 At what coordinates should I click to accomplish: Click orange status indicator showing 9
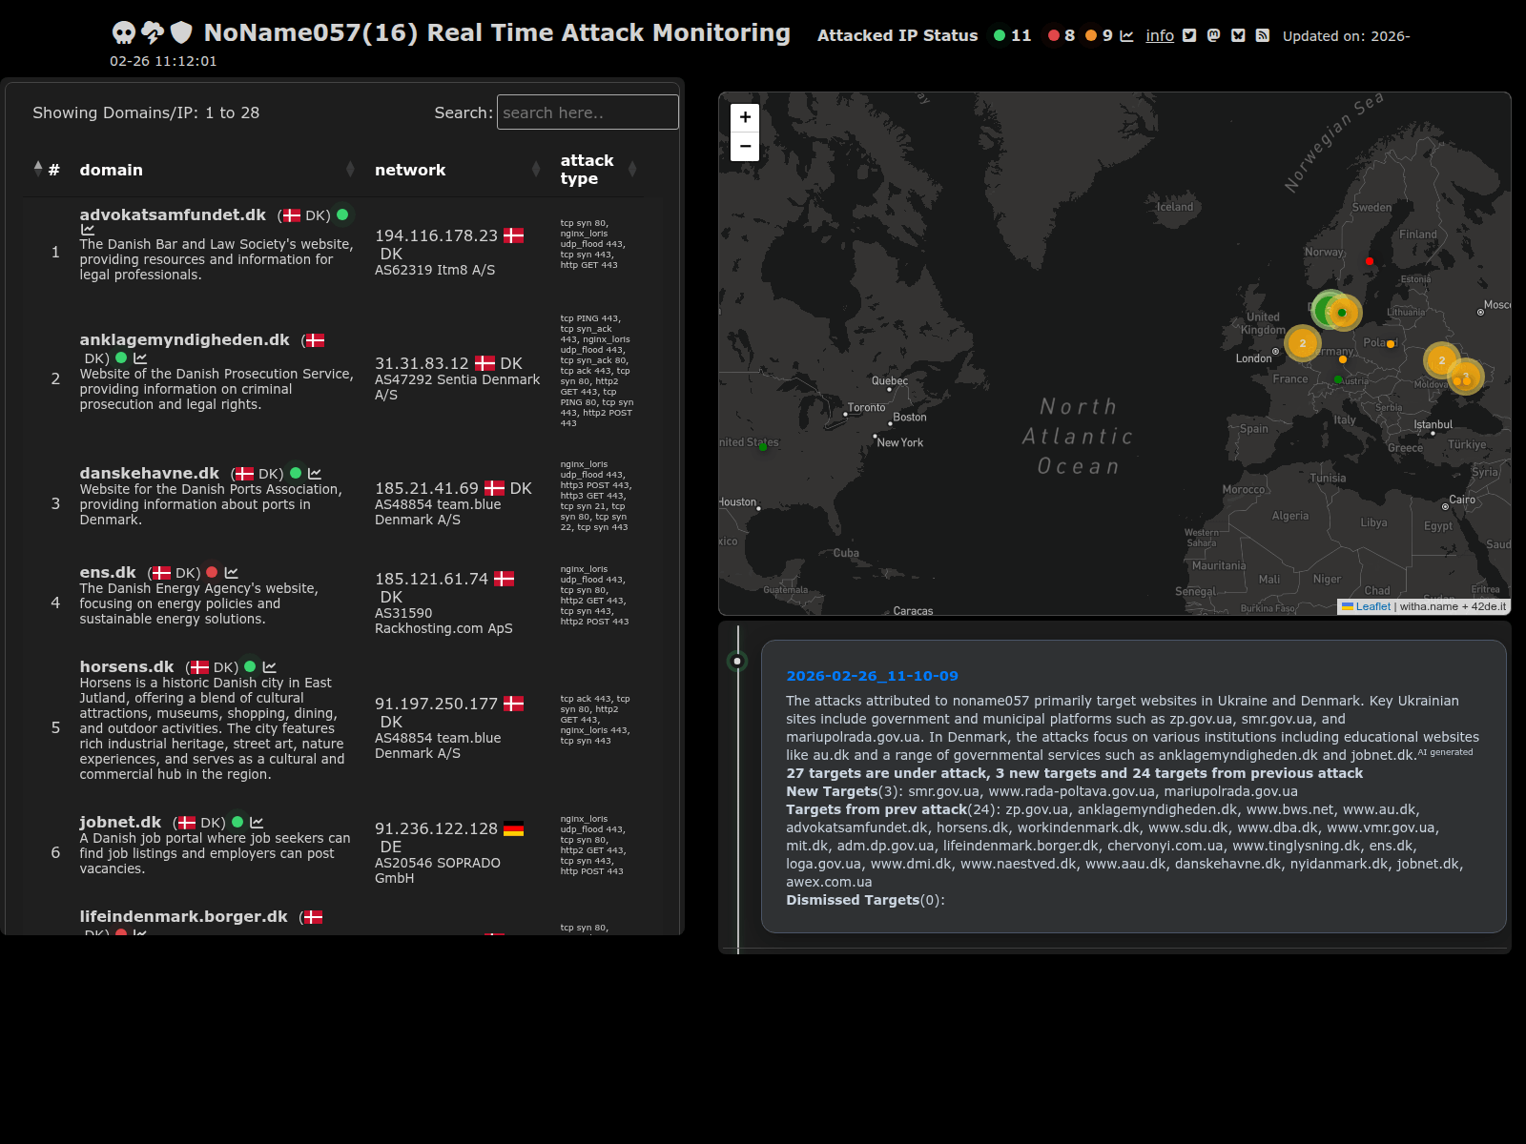[1091, 35]
